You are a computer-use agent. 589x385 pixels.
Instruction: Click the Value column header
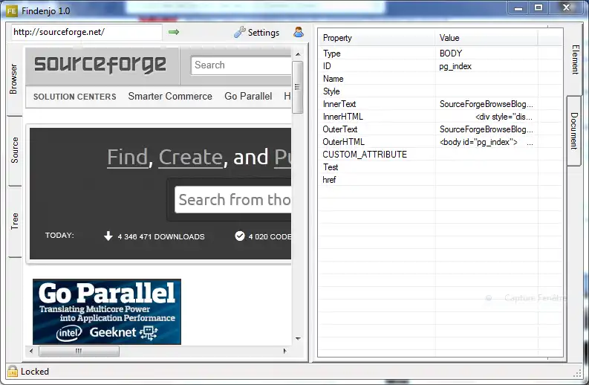[487, 38]
